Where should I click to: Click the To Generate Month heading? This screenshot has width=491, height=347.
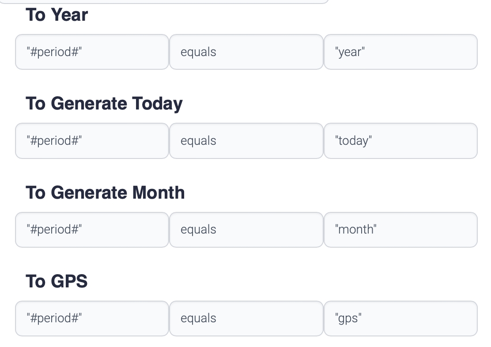(x=105, y=192)
